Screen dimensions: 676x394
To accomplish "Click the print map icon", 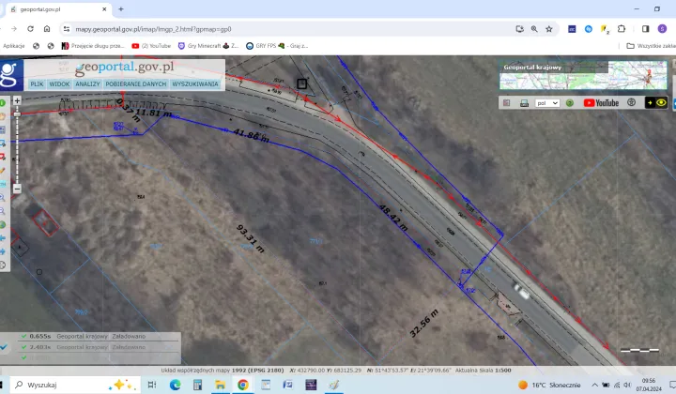I will (524, 102).
